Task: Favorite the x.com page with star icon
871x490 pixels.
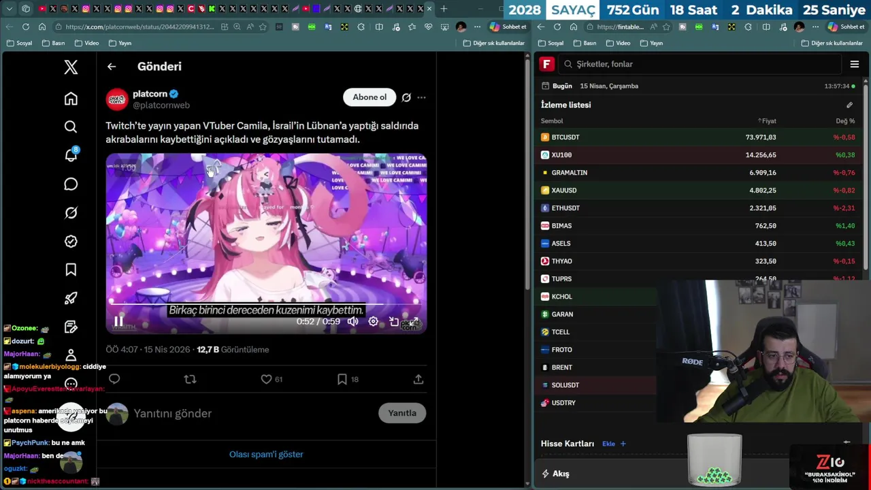Action: click(x=261, y=27)
